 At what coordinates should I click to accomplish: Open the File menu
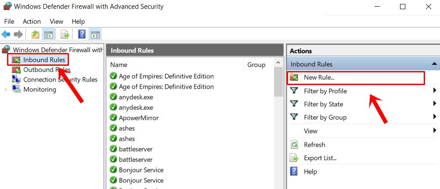tap(9, 21)
